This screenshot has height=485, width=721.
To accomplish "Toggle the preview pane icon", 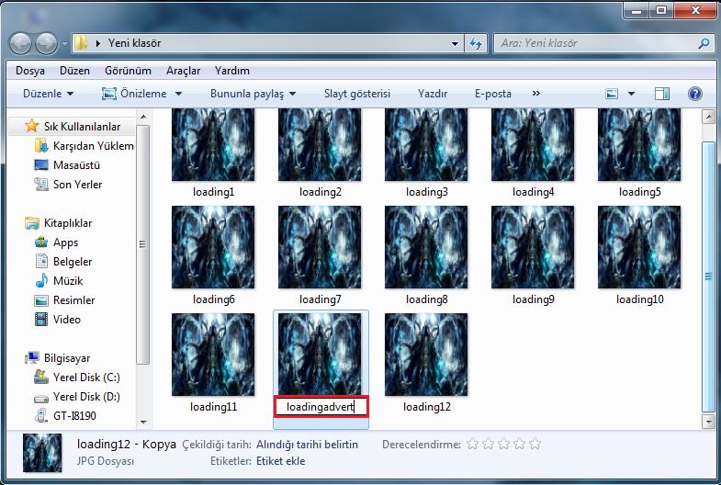I will coord(661,94).
